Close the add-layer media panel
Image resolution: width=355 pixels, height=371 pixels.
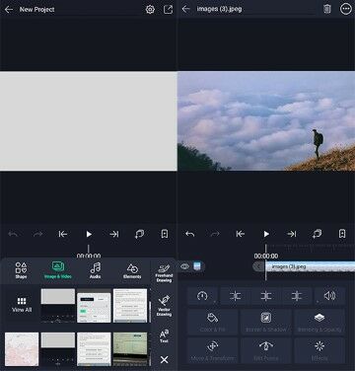point(164,359)
